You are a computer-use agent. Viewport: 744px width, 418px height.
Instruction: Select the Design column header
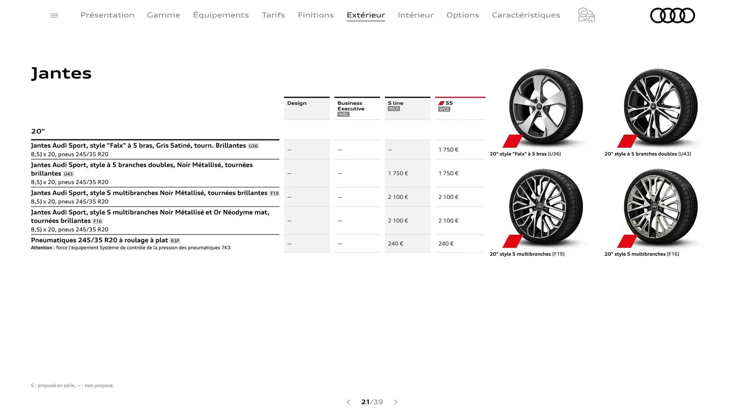296,103
